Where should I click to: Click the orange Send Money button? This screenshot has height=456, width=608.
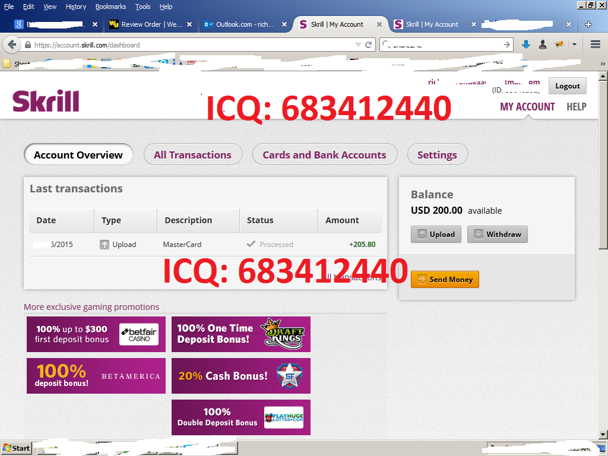445,279
